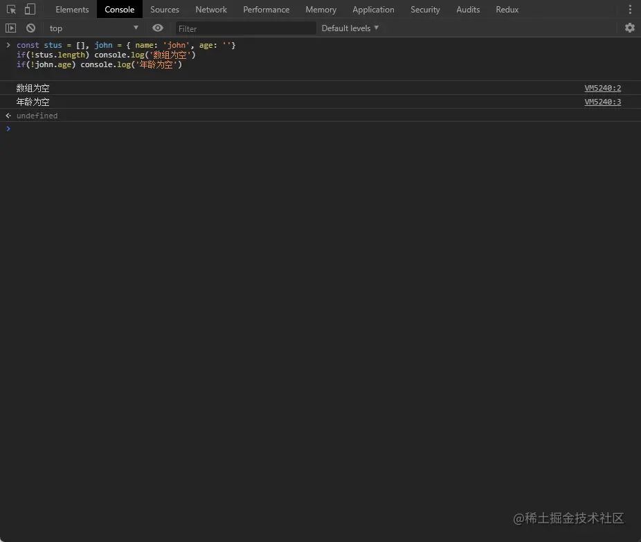Switch to the Sources tab
641x542 pixels.
click(165, 10)
